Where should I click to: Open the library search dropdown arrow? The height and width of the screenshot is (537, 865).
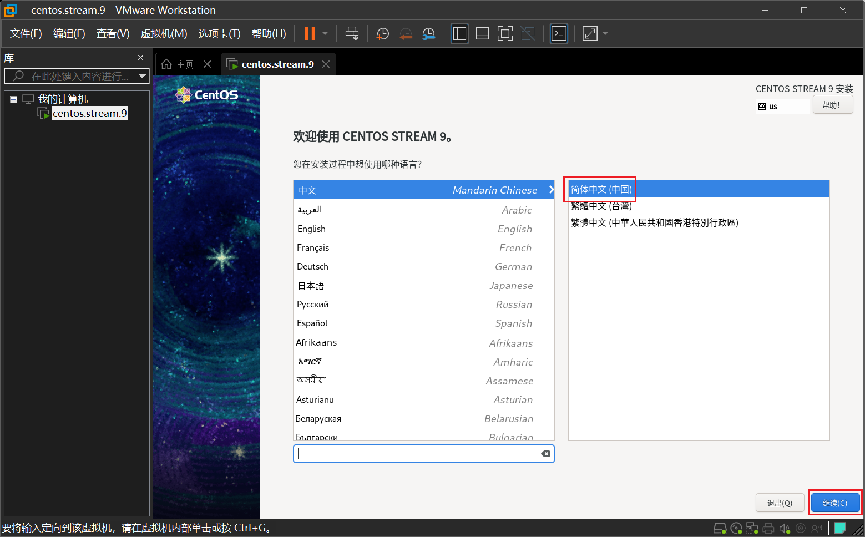point(143,76)
